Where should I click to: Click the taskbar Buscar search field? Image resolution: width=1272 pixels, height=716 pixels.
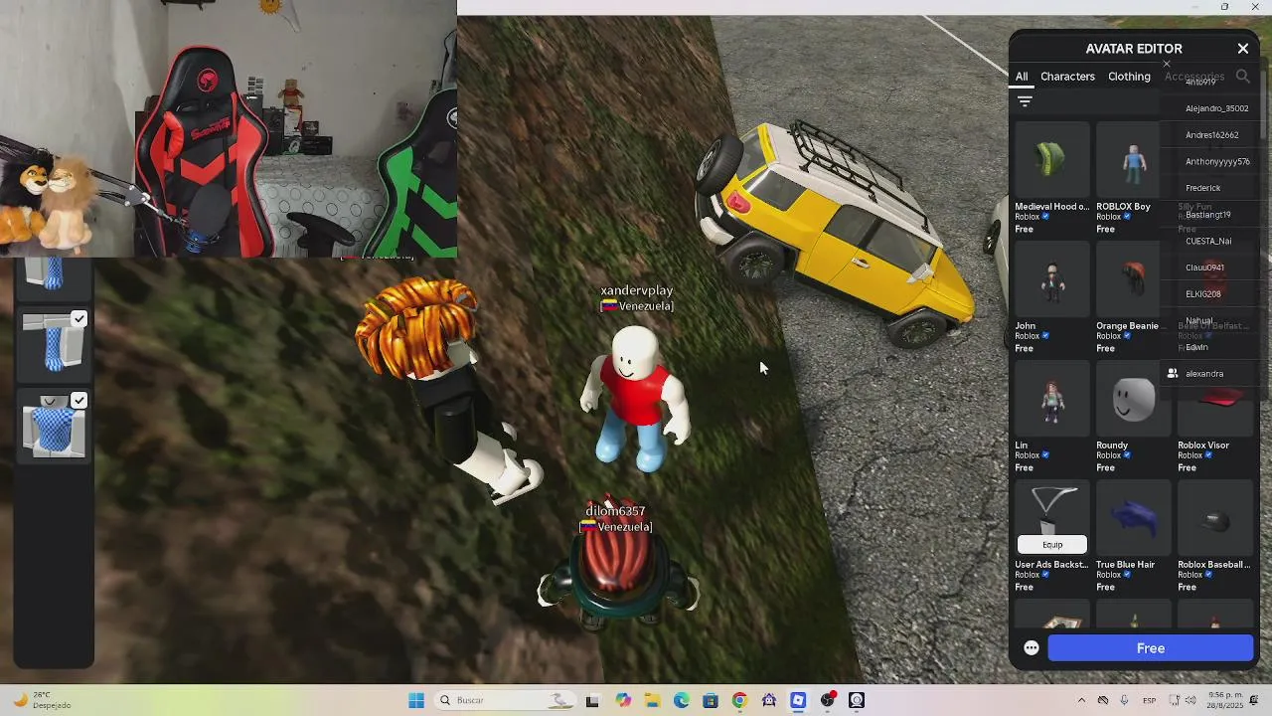[506, 700]
